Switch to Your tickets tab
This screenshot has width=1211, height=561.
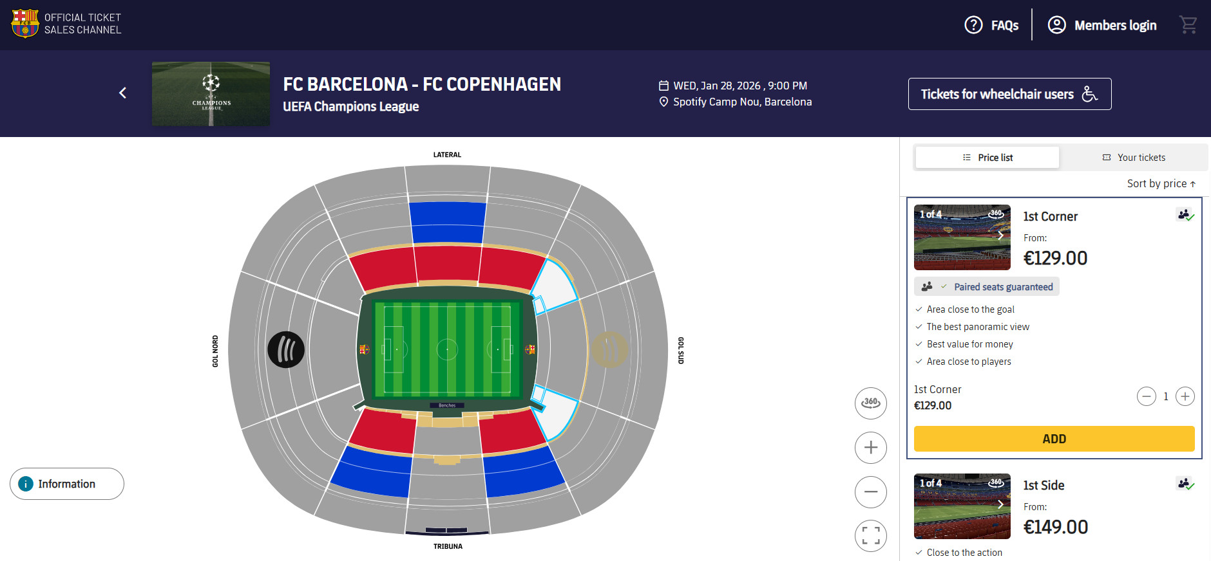click(1134, 158)
